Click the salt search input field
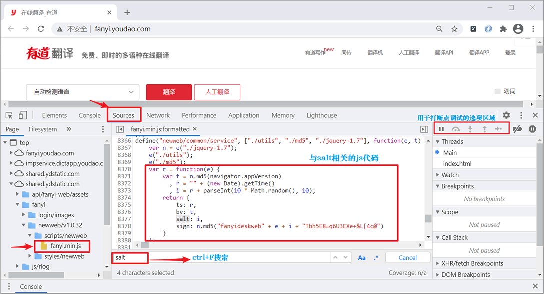The image size is (544, 294). coord(222,258)
